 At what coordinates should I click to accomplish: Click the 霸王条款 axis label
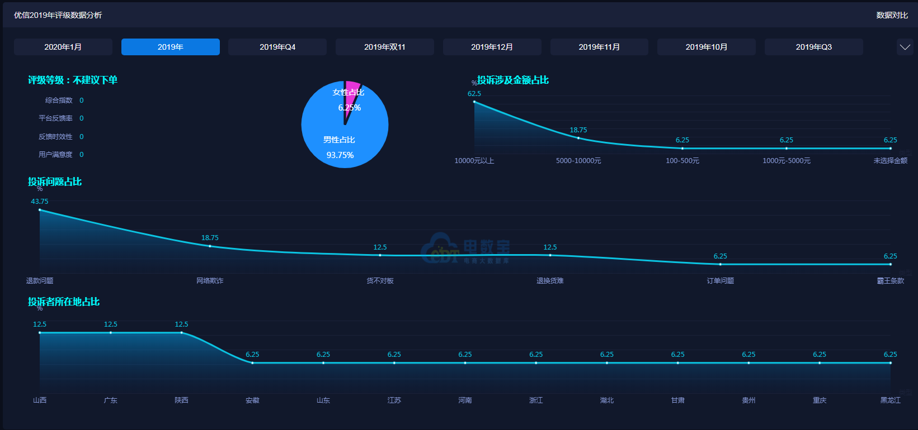tap(891, 281)
